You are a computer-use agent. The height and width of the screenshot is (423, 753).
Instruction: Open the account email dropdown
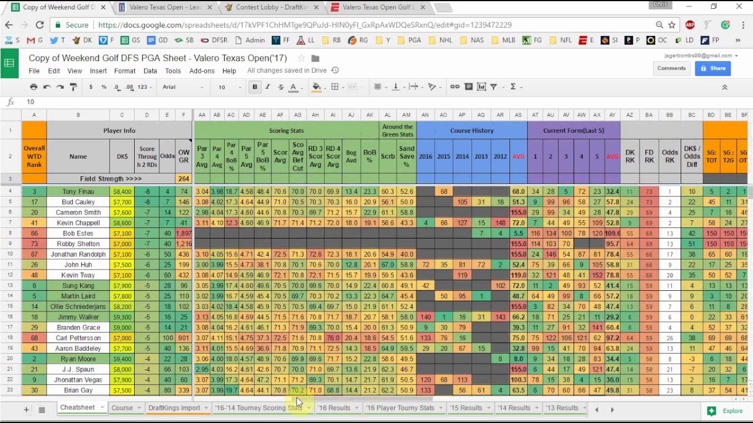click(701, 56)
